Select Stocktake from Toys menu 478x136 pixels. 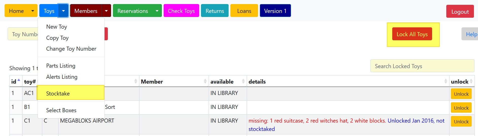click(x=58, y=93)
